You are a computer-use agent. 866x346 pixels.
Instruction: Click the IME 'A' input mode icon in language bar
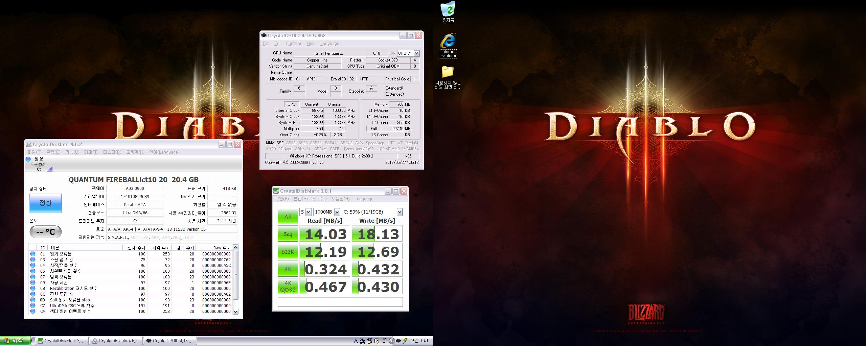pos(356,341)
